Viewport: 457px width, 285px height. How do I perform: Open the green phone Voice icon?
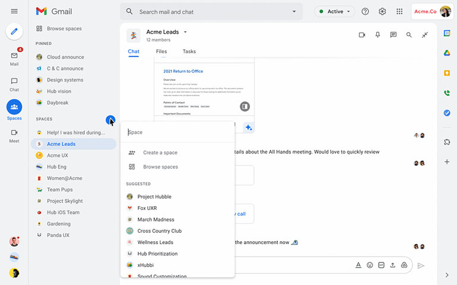pos(447,93)
